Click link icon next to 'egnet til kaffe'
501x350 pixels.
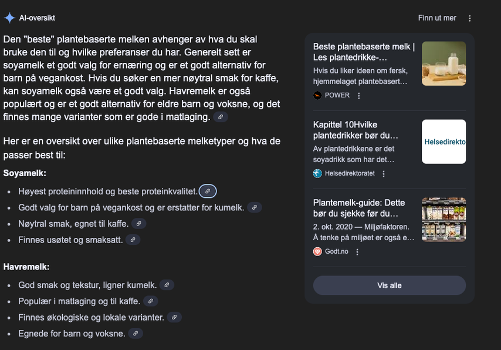pyautogui.click(x=138, y=223)
